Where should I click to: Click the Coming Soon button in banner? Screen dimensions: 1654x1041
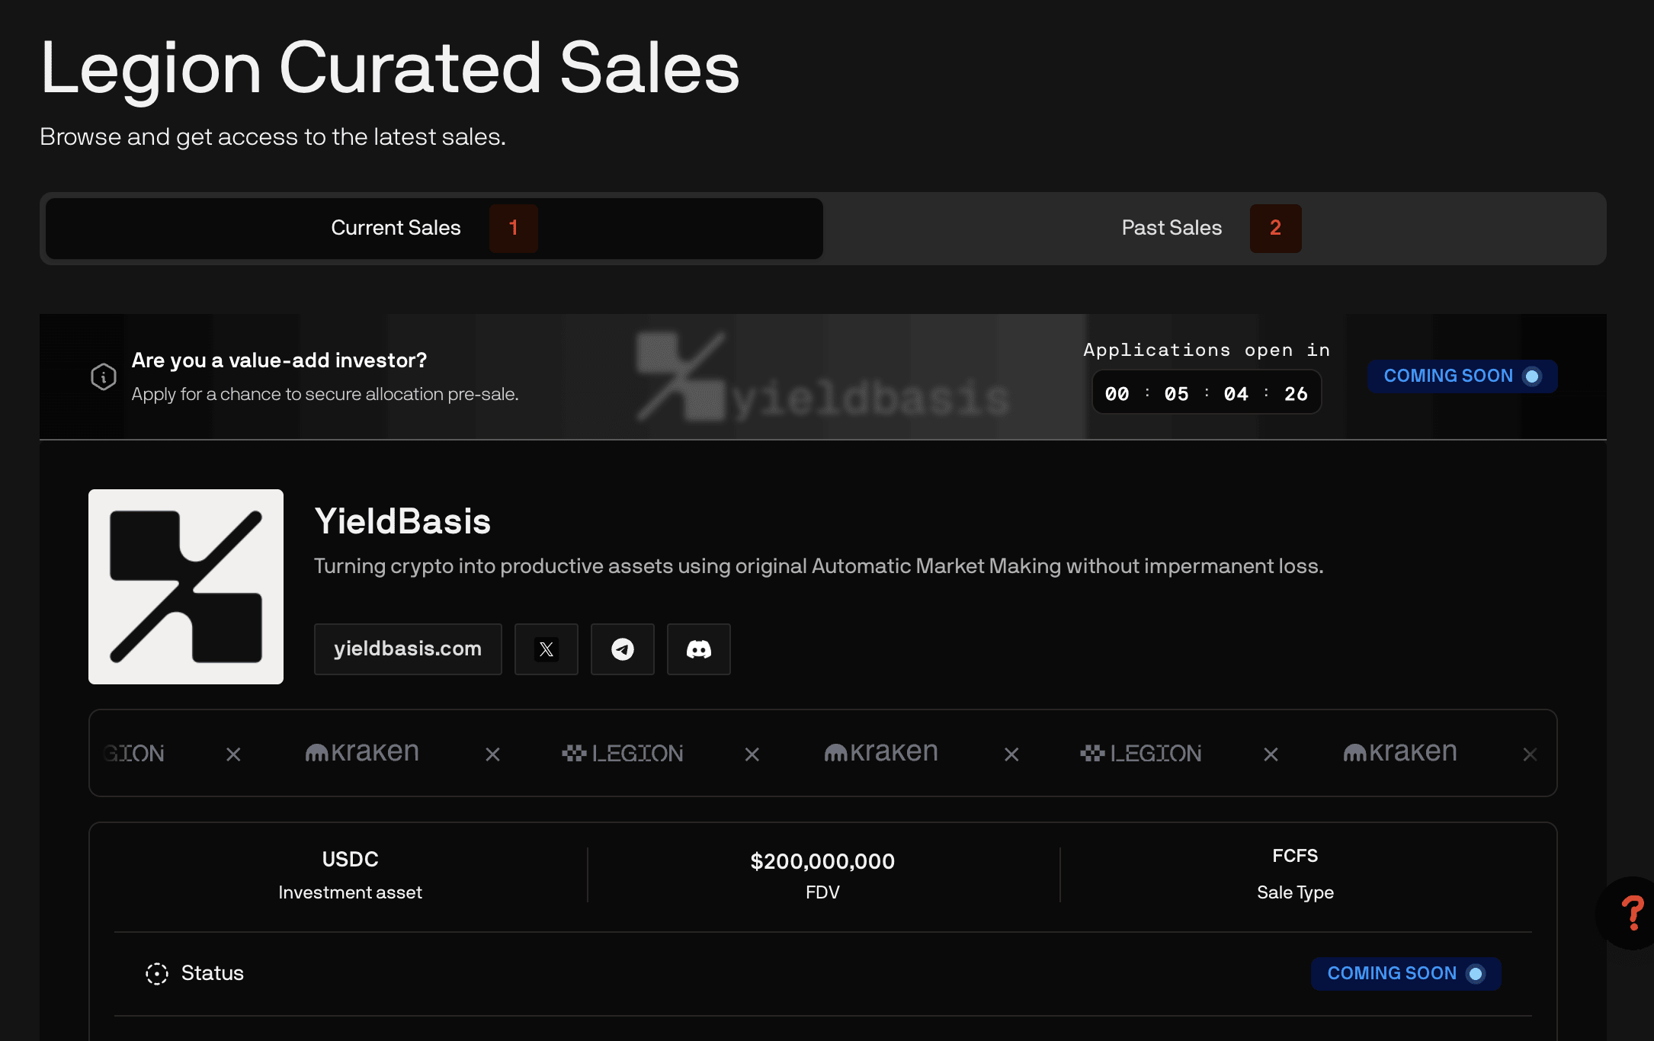point(1461,376)
